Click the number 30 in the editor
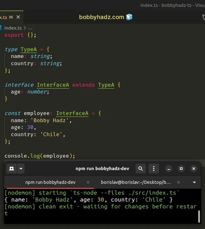 coord(30,127)
